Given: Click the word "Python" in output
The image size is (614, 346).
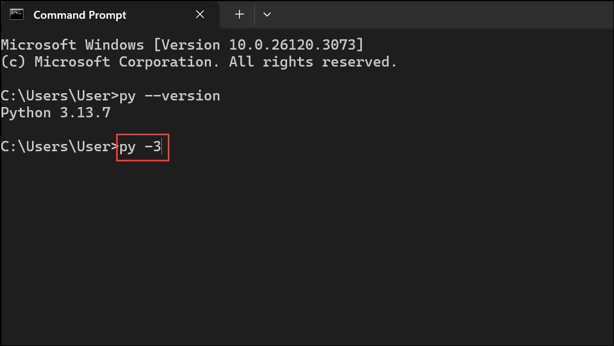Looking at the screenshot, I should [26, 113].
